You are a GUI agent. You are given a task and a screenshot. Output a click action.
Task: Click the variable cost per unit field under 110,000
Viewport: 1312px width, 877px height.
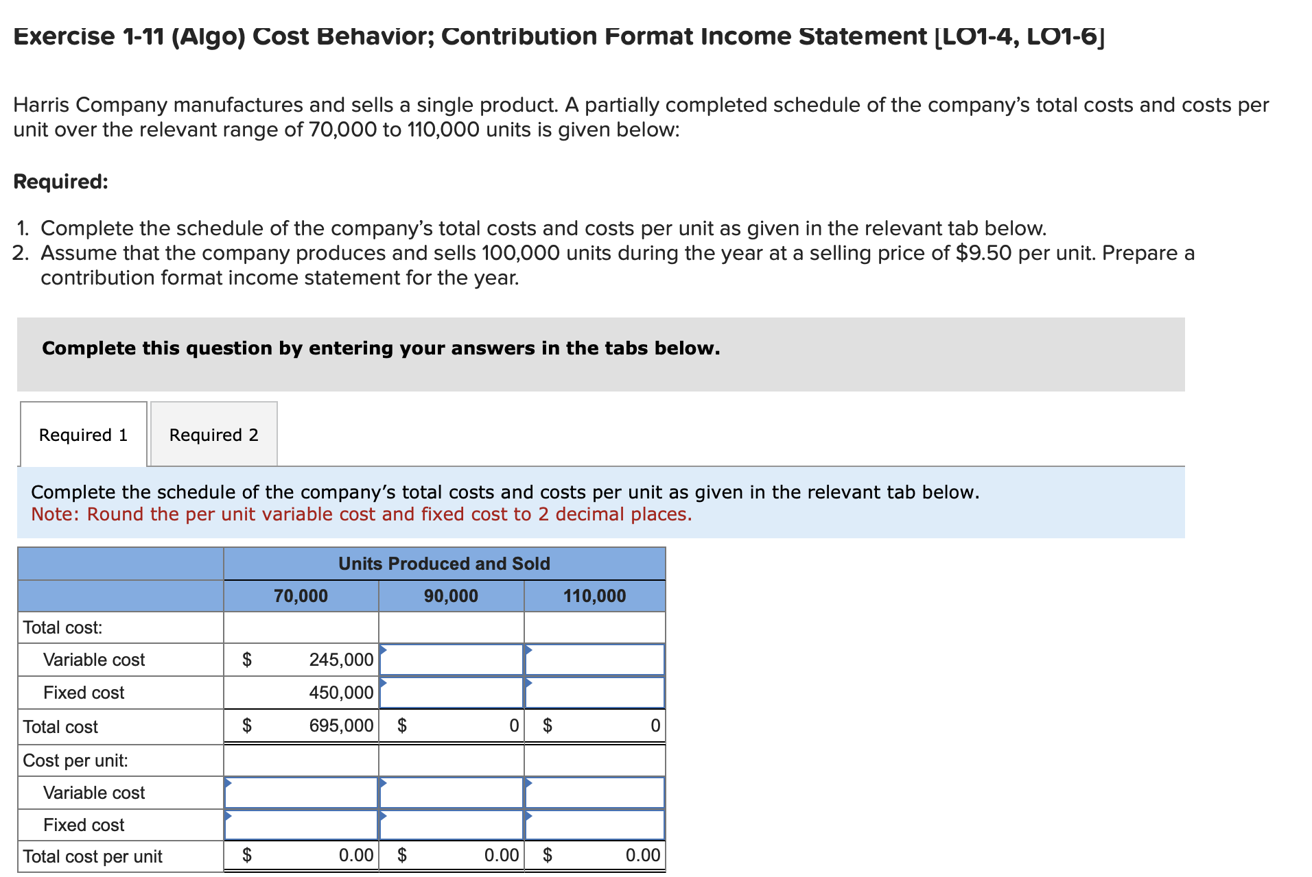coord(594,792)
